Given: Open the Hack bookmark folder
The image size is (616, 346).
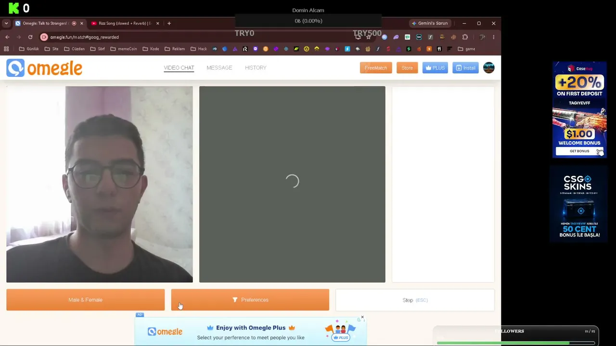Looking at the screenshot, I should [199, 49].
